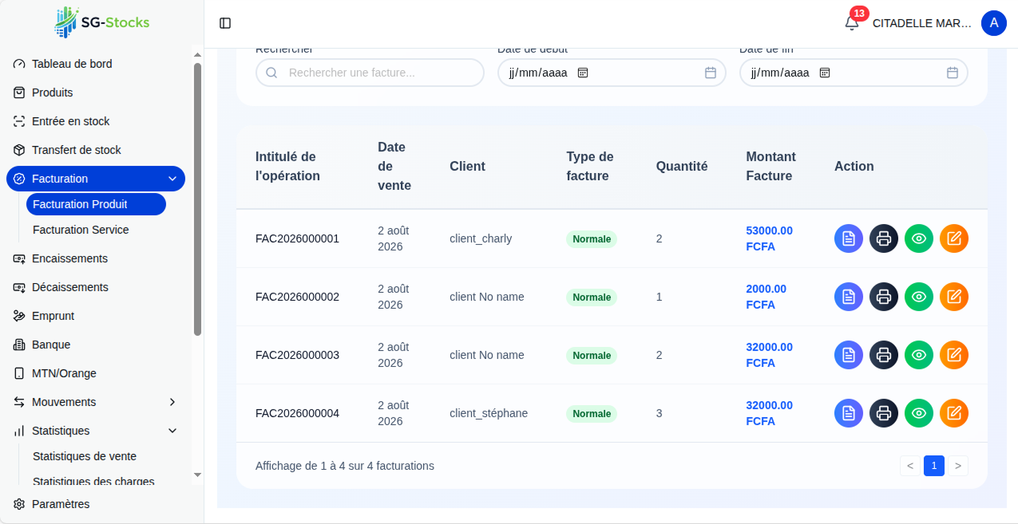The image size is (1018, 524).
Task: Click FAC2026000003 invoice number
Action: click(297, 355)
